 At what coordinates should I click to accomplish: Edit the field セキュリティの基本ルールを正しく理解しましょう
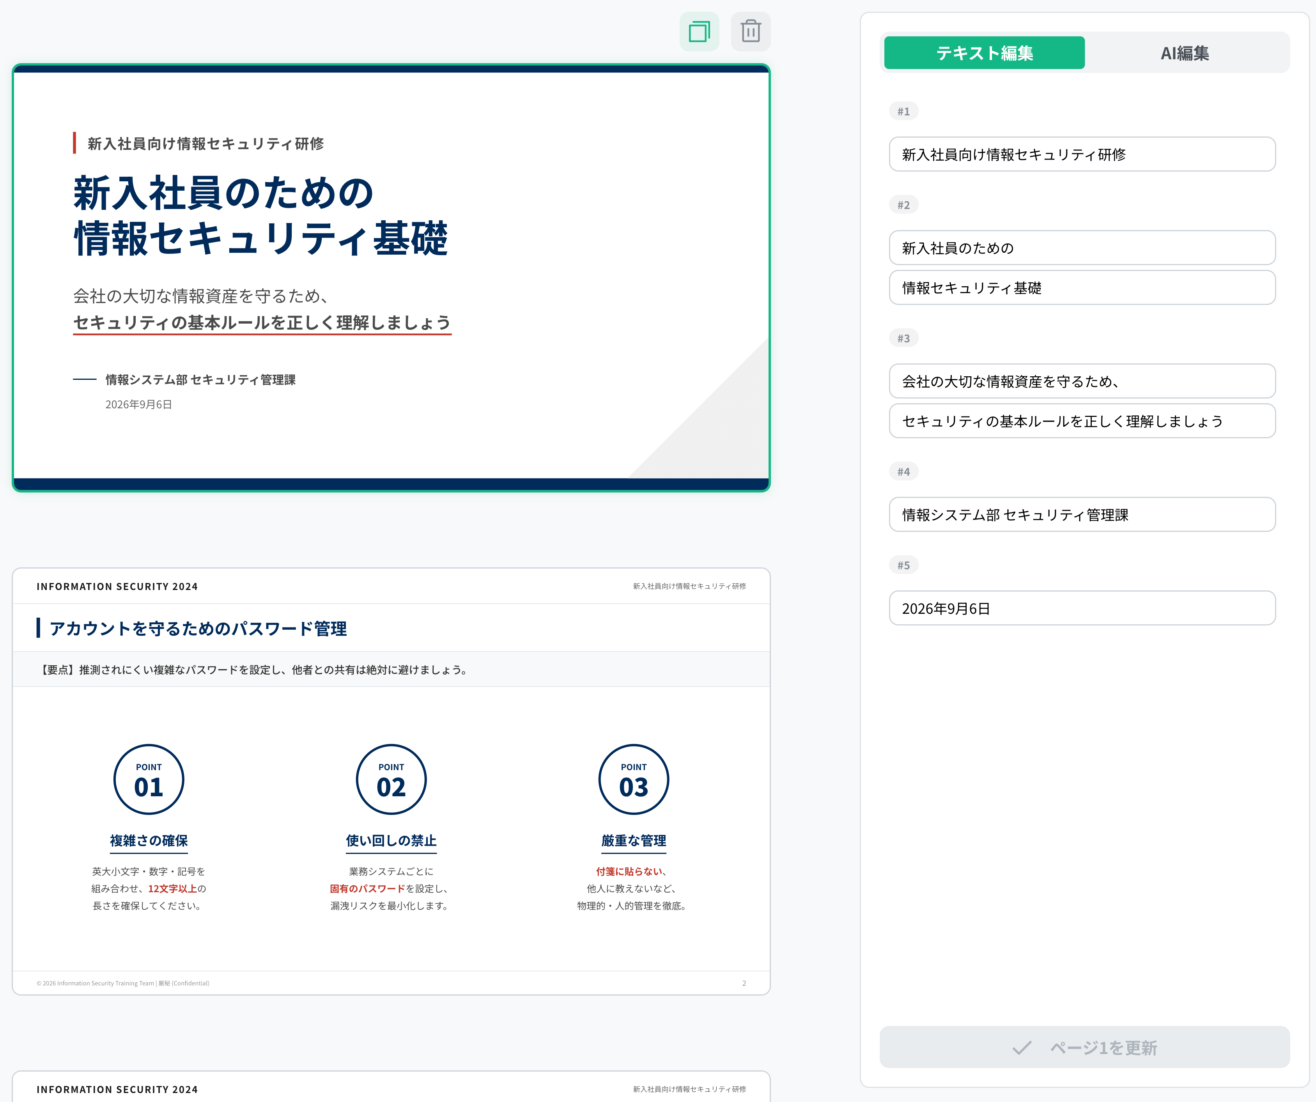coord(1082,421)
